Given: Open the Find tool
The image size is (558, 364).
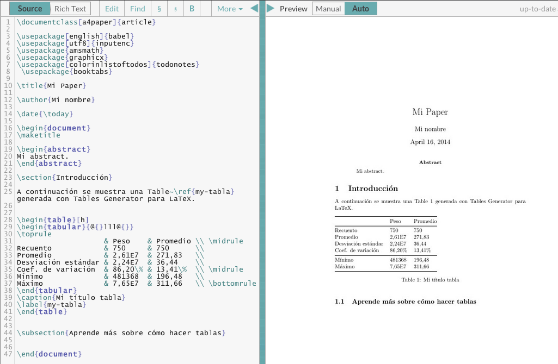Looking at the screenshot, I should (138, 9).
